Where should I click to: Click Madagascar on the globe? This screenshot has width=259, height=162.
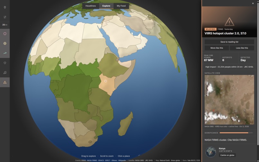click(x=126, y=124)
